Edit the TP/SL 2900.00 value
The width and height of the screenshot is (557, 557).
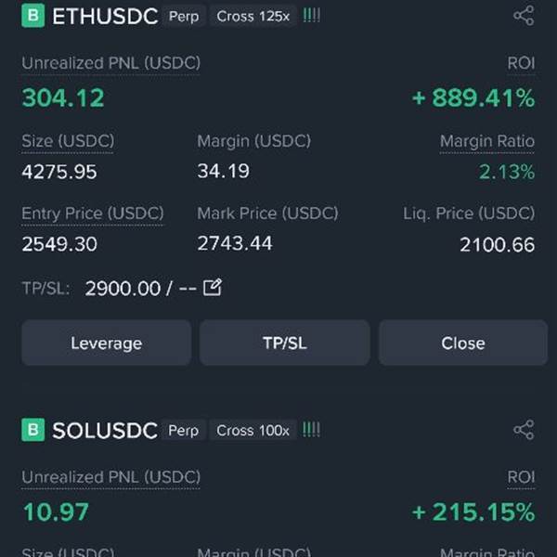(x=213, y=288)
